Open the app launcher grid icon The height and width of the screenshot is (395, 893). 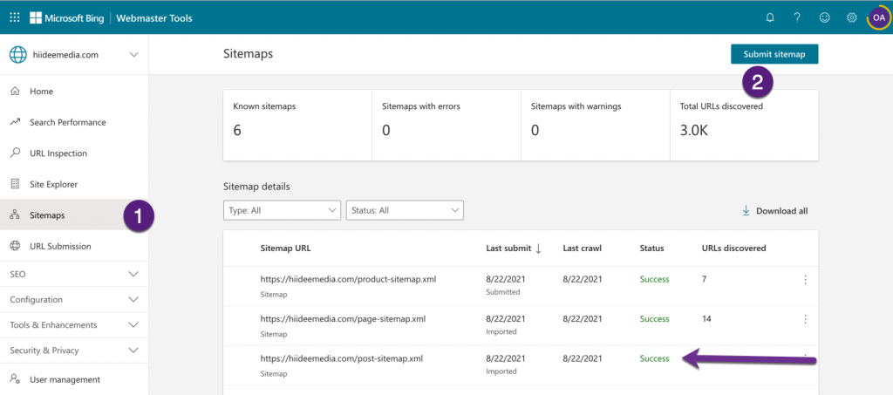click(x=15, y=17)
